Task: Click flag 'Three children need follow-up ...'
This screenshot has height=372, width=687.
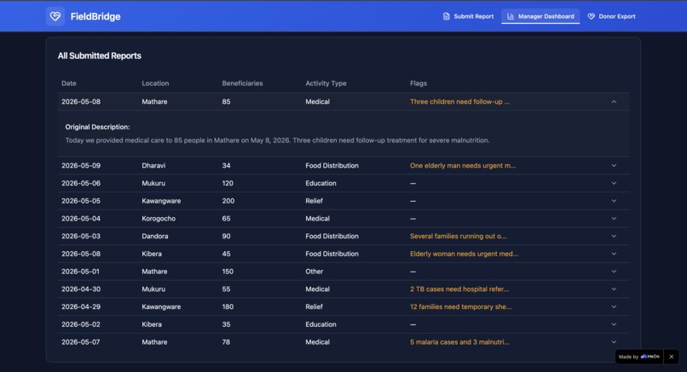Action: coord(460,101)
